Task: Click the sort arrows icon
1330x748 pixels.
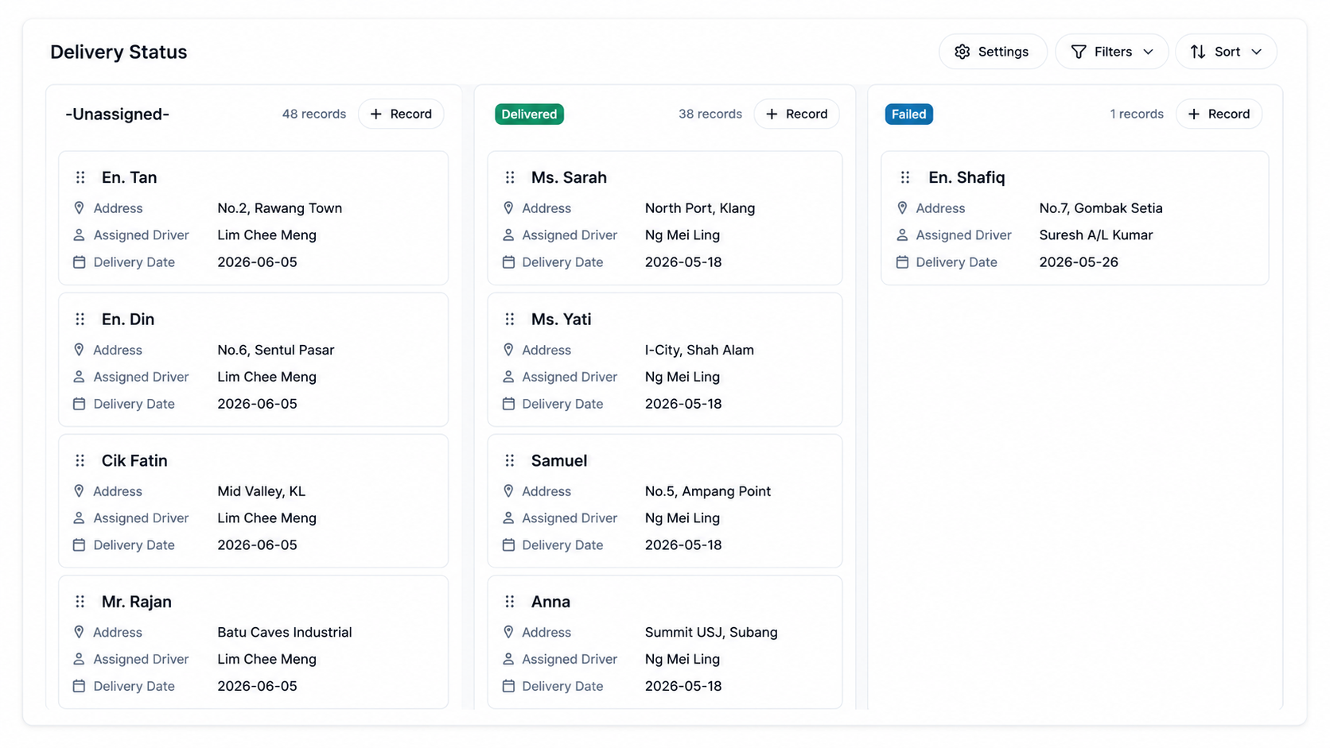Action: point(1198,52)
